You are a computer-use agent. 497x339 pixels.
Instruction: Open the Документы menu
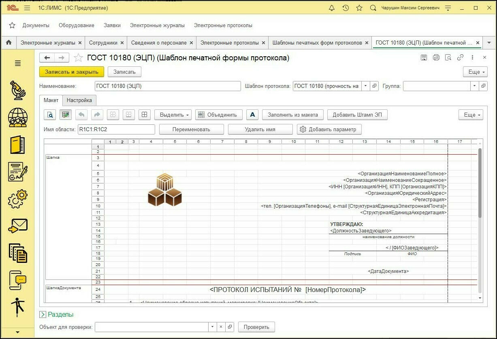36,25
